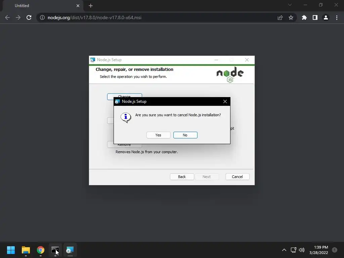Open File Explorer from taskbar
The width and height of the screenshot is (344, 258).
26,250
